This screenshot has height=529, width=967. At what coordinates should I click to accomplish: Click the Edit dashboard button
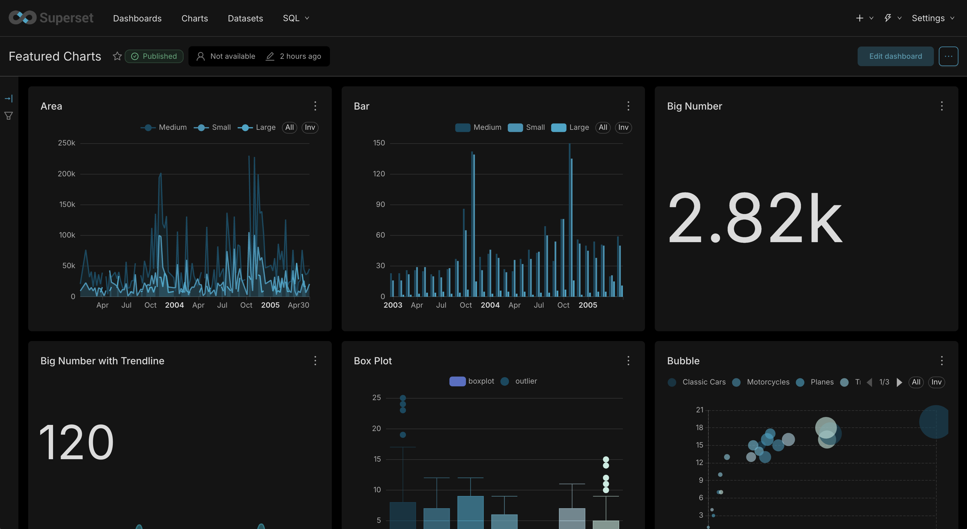tap(895, 56)
